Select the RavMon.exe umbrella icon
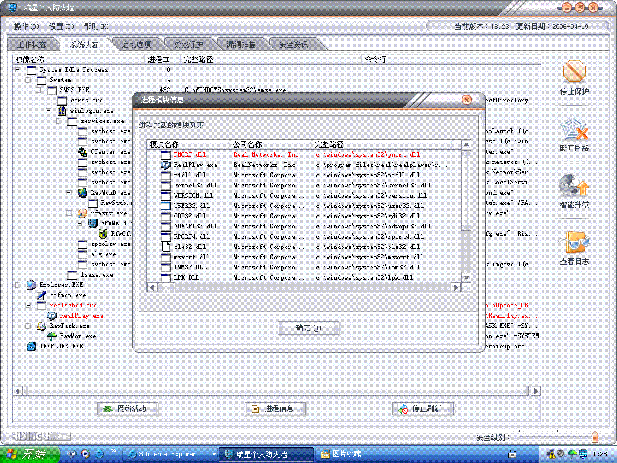 click(x=52, y=336)
